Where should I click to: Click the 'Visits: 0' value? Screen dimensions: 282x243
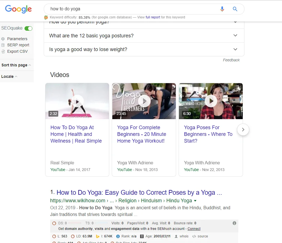[117, 223]
